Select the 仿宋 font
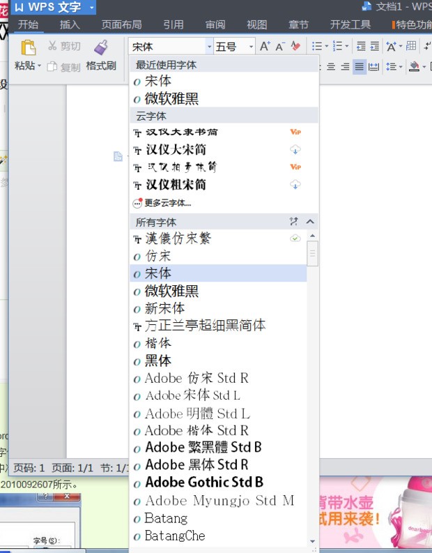 [218, 257]
